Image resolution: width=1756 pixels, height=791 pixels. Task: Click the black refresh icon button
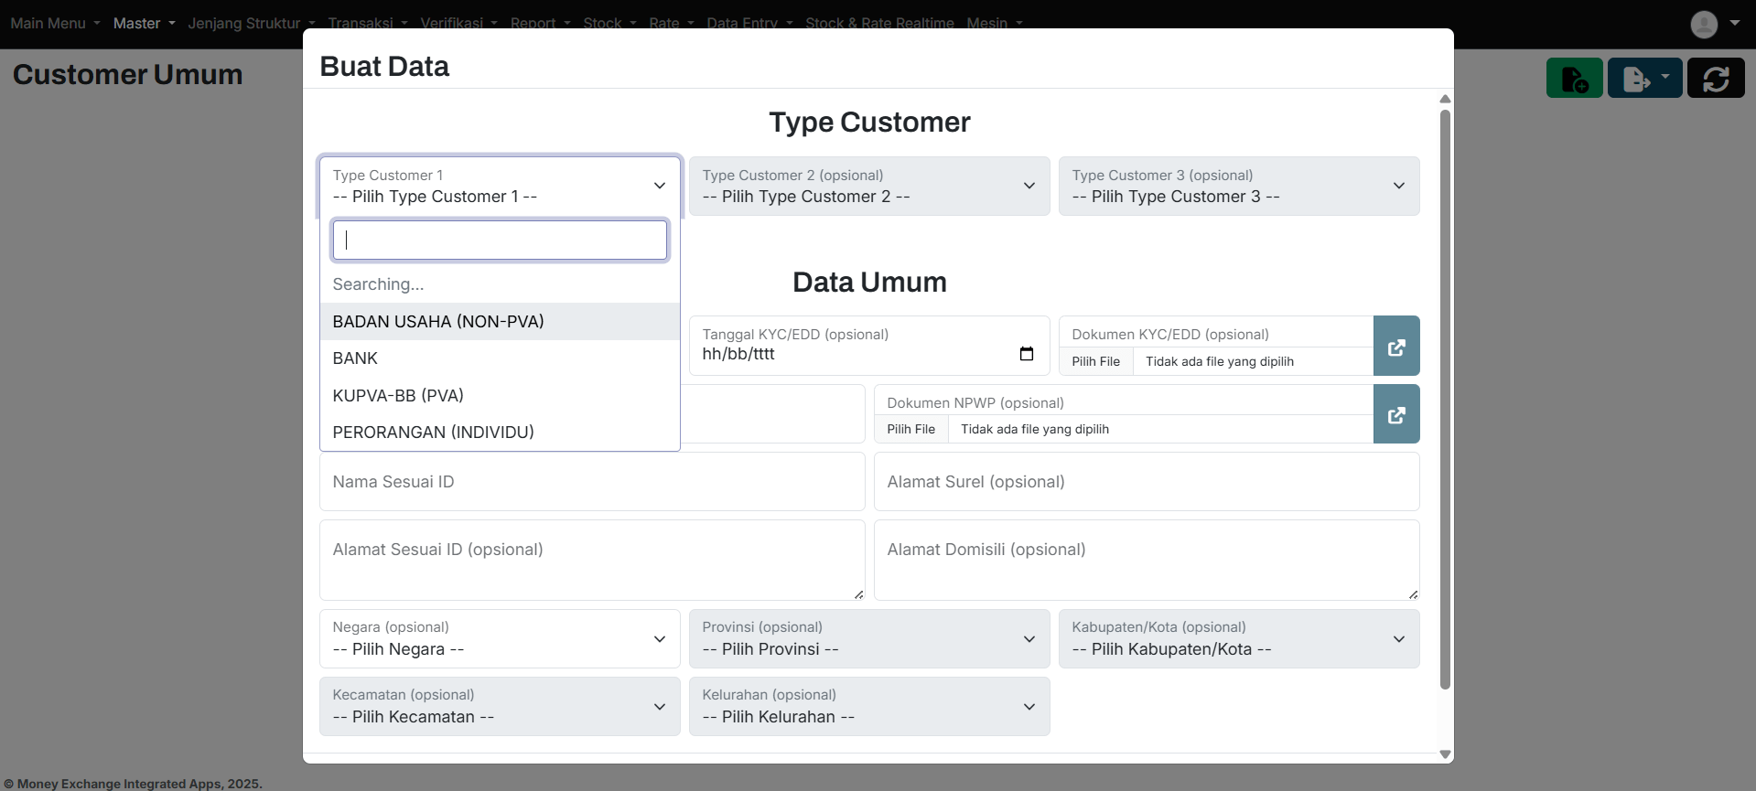click(x=1715, y=79)
